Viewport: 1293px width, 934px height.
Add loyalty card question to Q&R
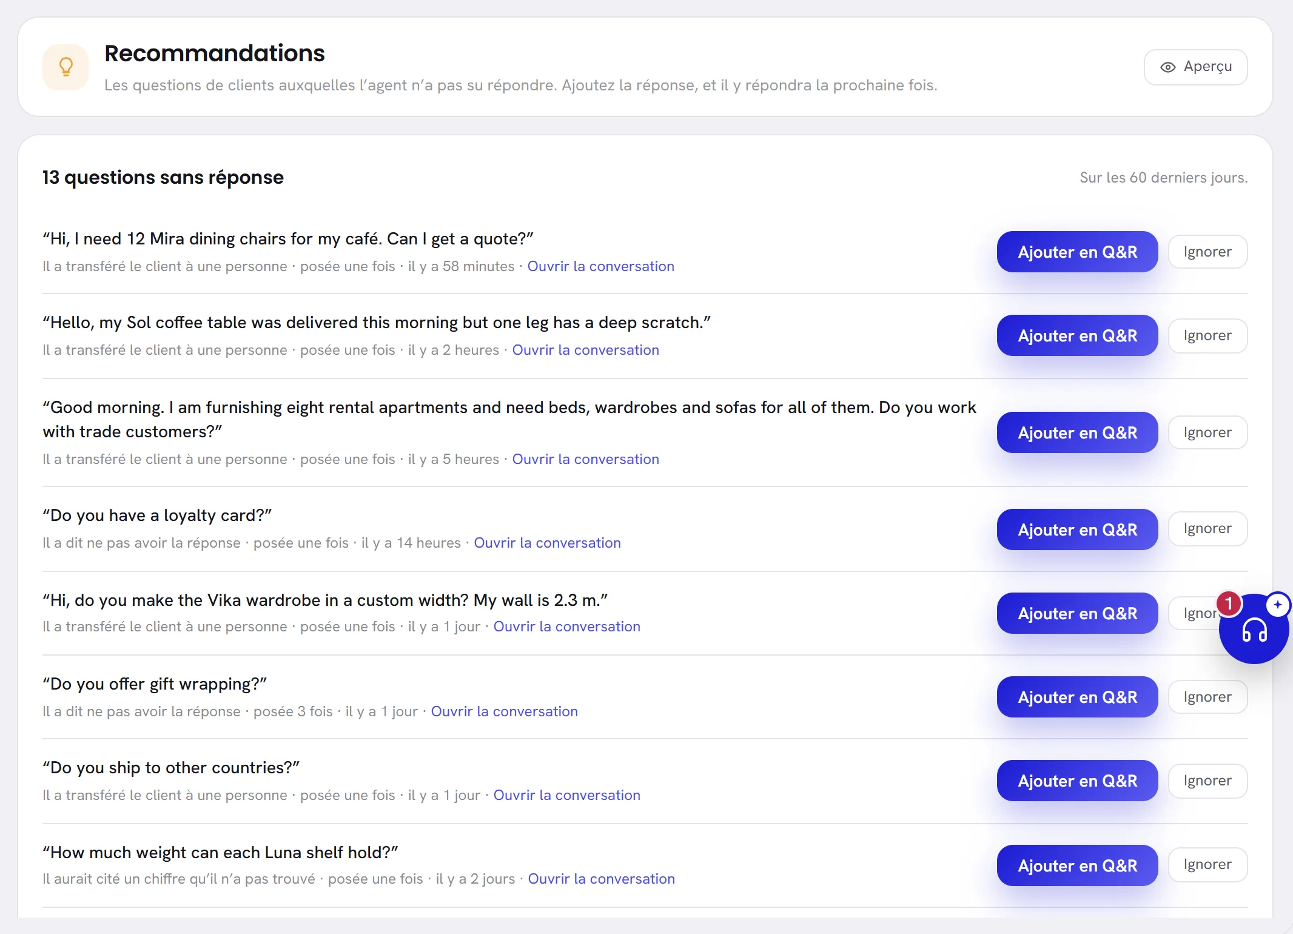click(x=1077, y=529)
